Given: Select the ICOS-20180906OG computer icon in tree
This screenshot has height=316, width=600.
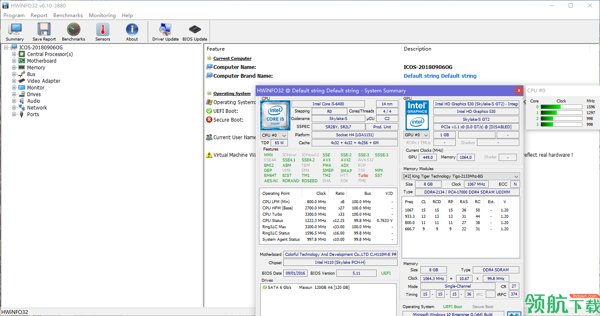Looking at the screenshot, I should (x=14, y=47).
